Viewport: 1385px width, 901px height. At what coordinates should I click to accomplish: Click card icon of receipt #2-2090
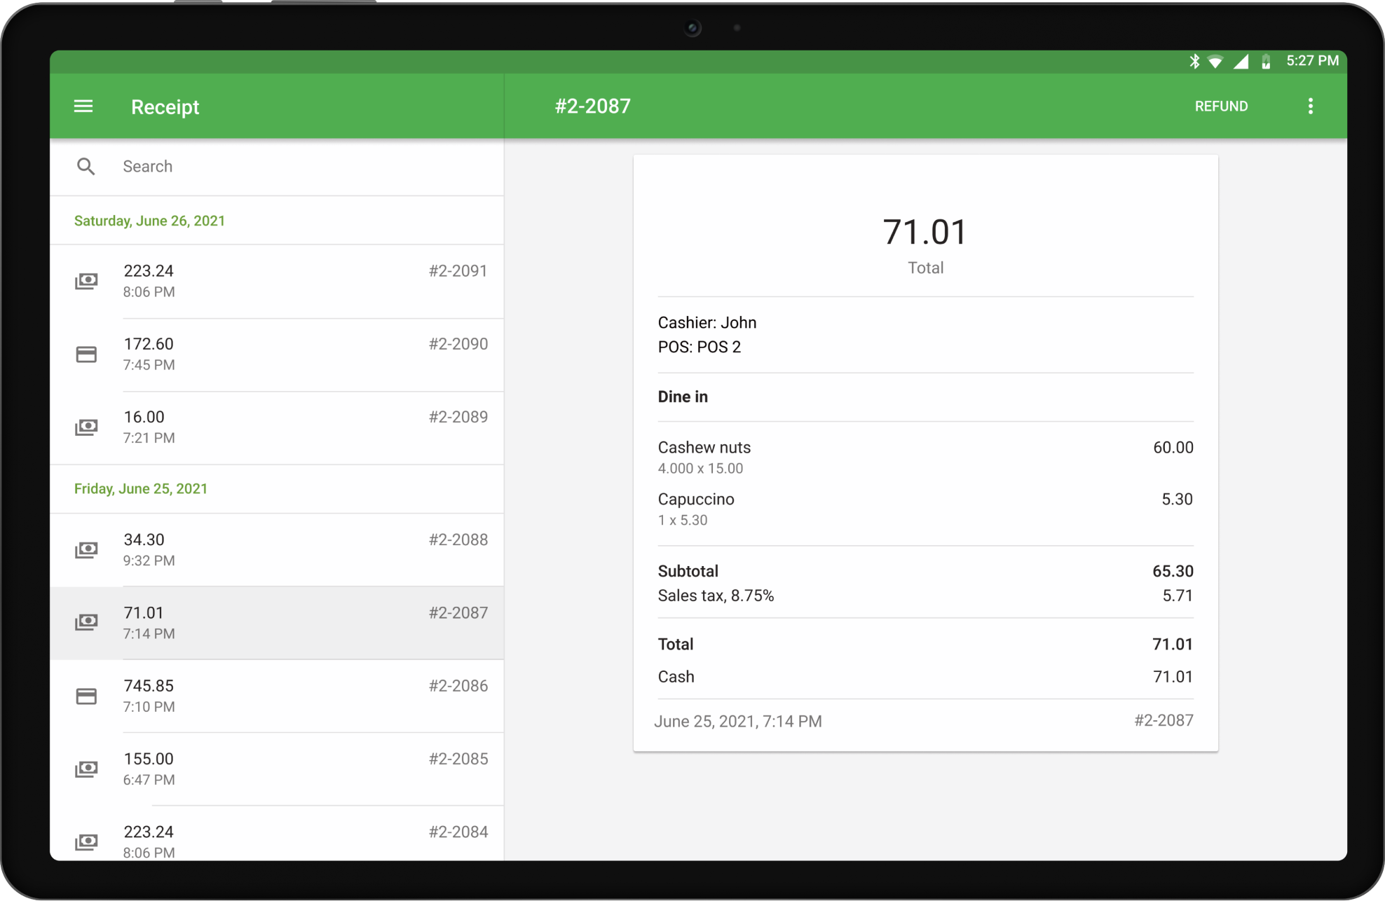(86, 355)
